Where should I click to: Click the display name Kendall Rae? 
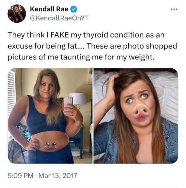point(49,9)
